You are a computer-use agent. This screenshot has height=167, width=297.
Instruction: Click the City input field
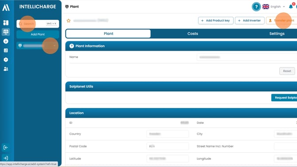point(285,134)
